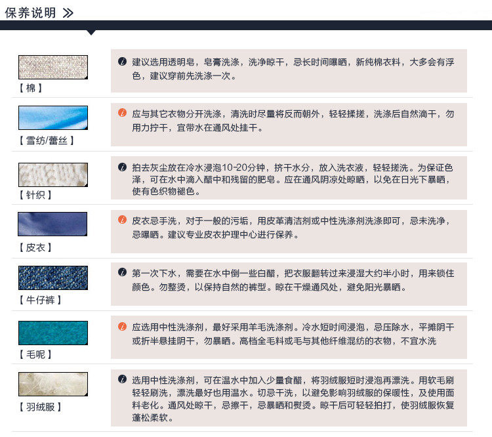Click the 【牛仔裤】 label
Viewport: 492px width, 437px height.
tap(41, 301)
